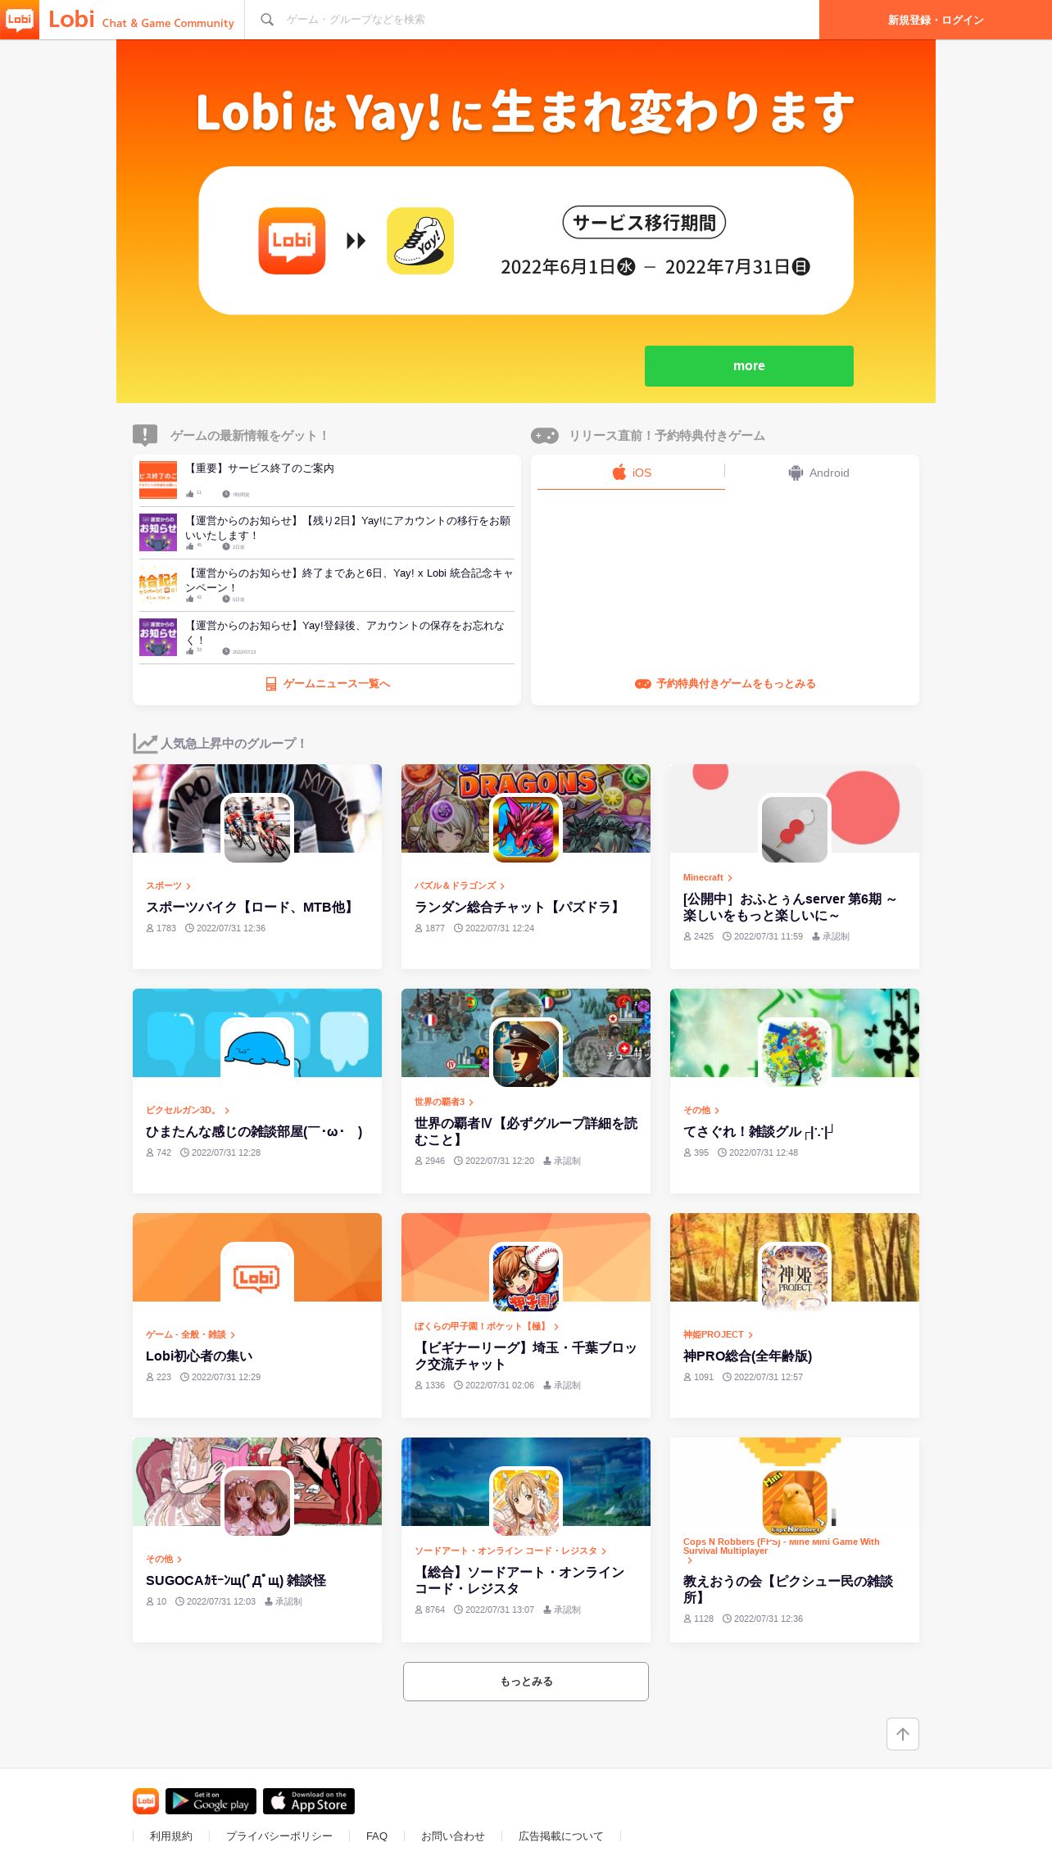
Task: Expand 世界の覇者3 category chevron
Action: (471, 1103)
